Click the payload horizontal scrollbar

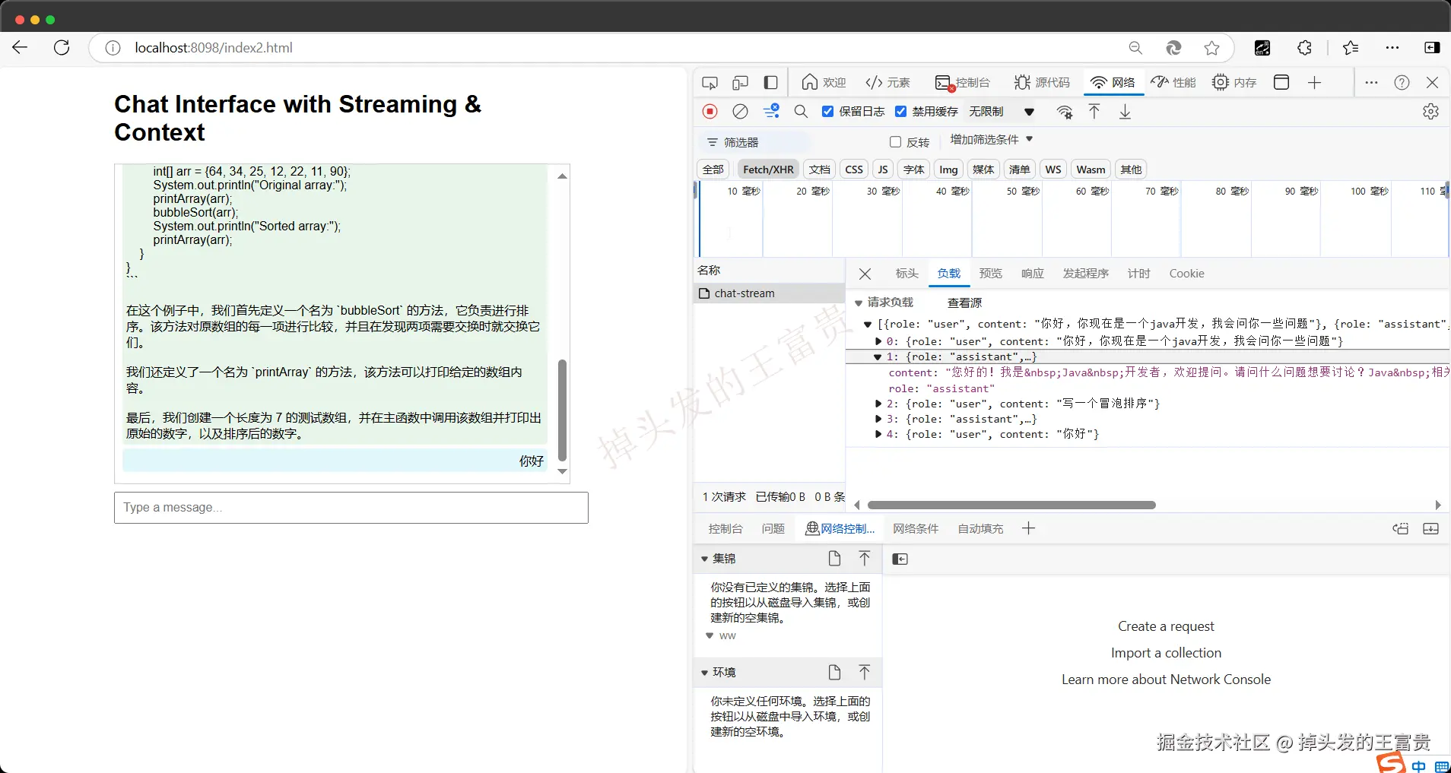pyautogui.click(x=1011, y=505)
